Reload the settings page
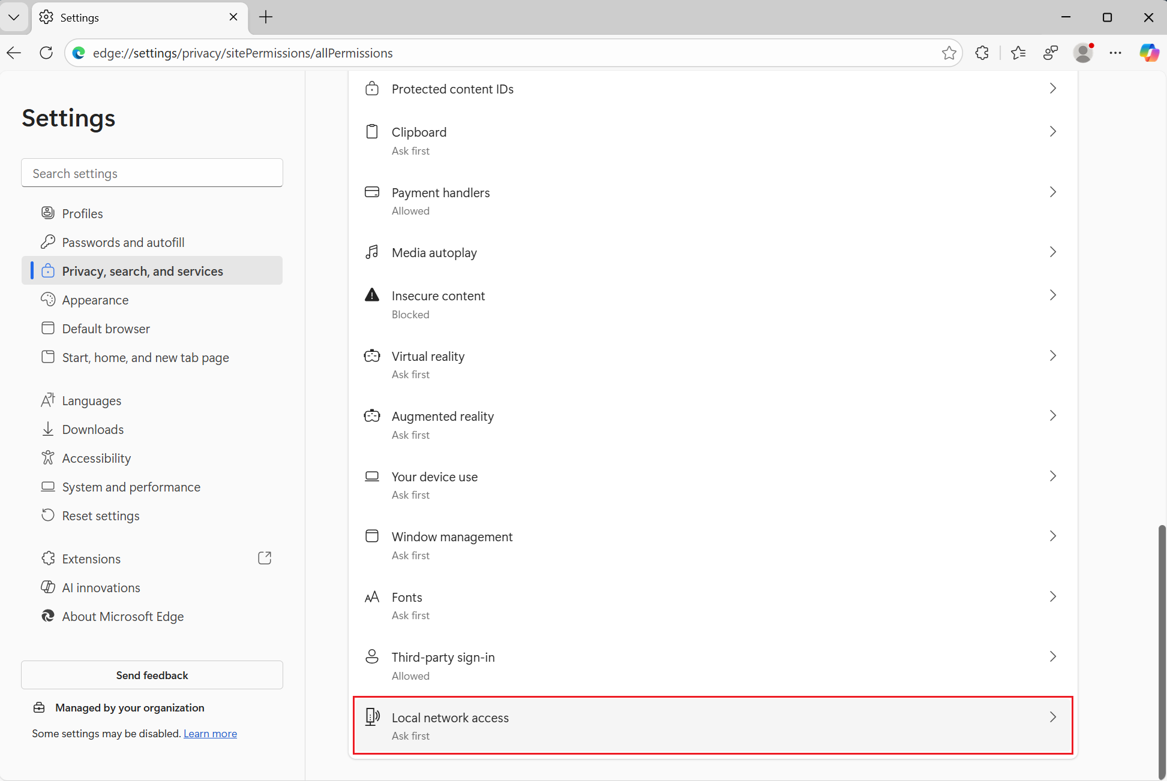Viewport: 1167px width, 781px height. (x=46, y=53)
